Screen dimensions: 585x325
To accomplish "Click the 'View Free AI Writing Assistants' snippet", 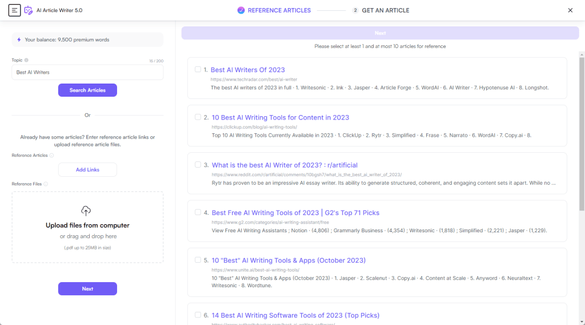I will (x=379, y=231).
